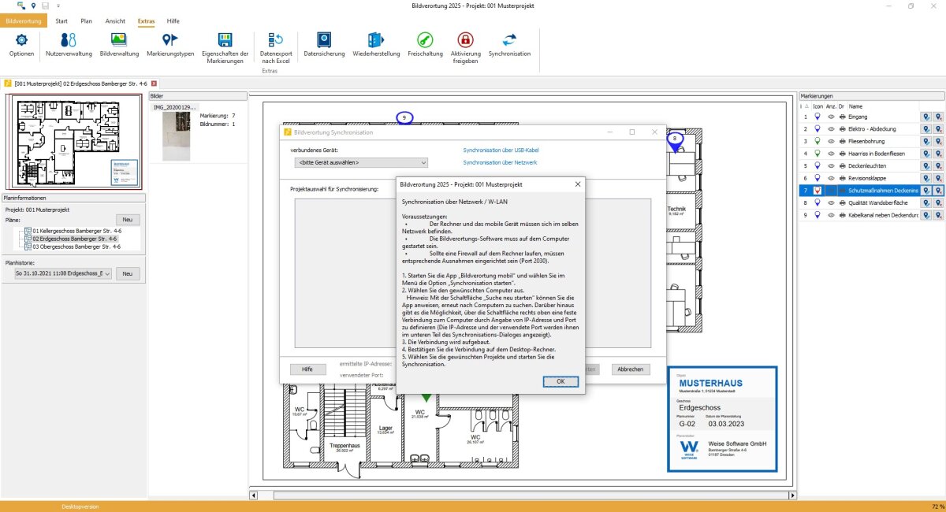The image size is (946, 512).
Task: Click left arrow of horizontal plan scrollbar
Action: pos(253,495)
